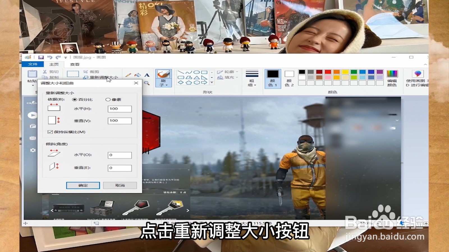Screen dimensions: 449x252
Task: Choose the Rounded rectangle shape
Action: tap(181, 77)
